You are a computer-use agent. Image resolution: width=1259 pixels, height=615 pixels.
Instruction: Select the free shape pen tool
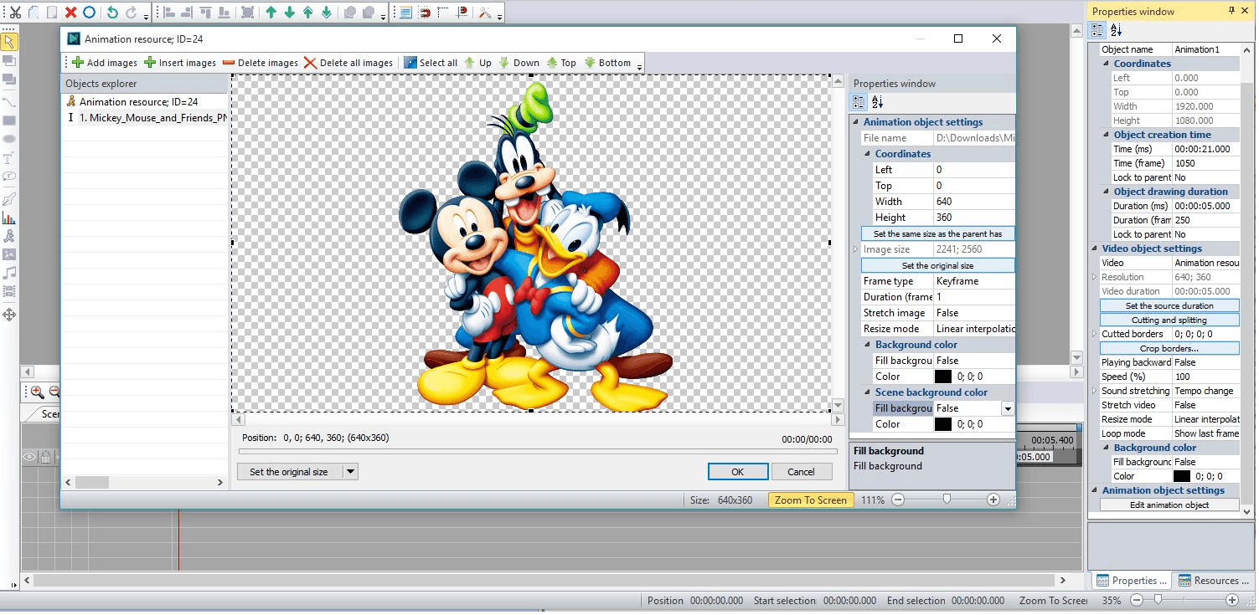click(9, 198)
